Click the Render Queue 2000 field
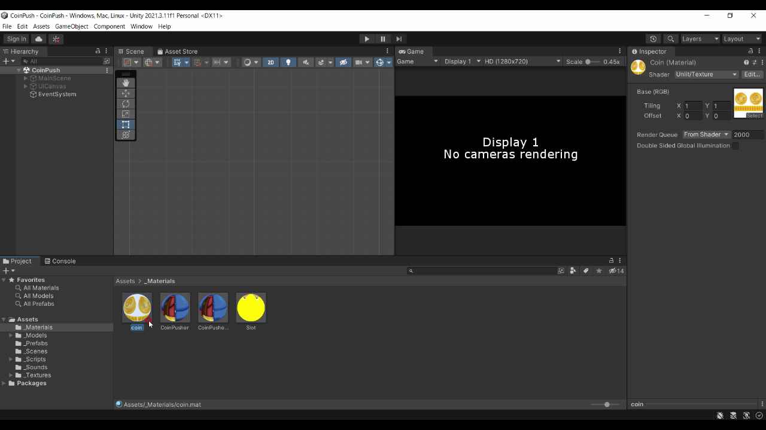The image size is (766, 430). click(747, 135)
